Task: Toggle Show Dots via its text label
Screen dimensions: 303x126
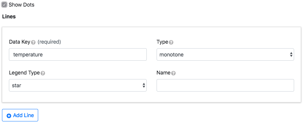Action: point(21,5)
